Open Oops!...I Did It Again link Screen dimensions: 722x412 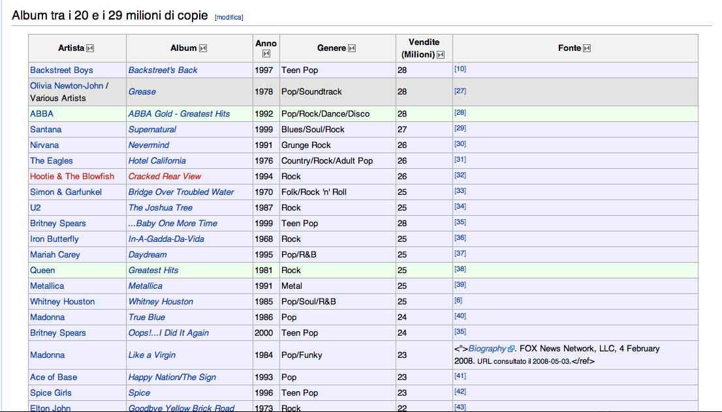168,332
